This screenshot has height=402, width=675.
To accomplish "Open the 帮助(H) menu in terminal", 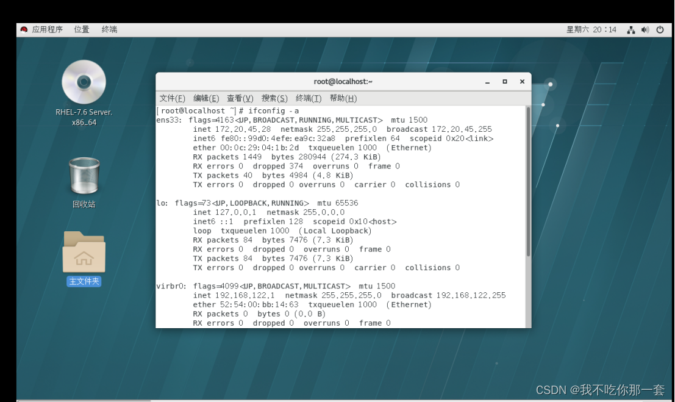I will (x=343, y=98).
